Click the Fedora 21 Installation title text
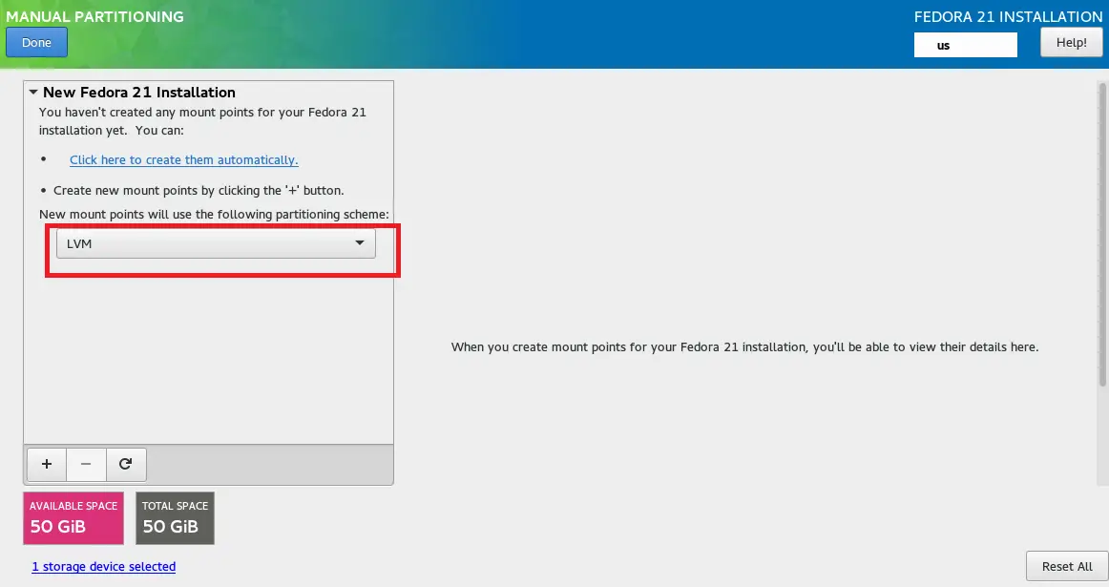 [1008, 16]
